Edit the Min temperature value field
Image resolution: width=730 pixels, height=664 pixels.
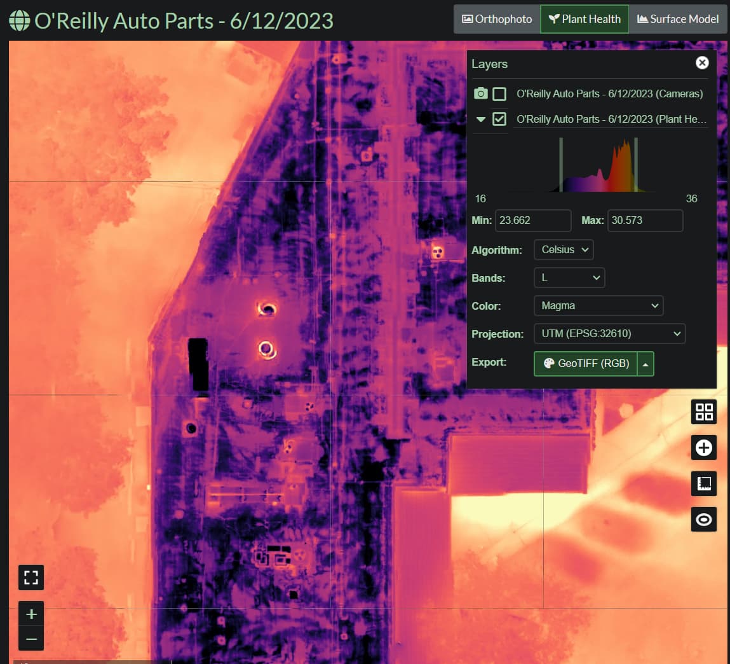533,220
